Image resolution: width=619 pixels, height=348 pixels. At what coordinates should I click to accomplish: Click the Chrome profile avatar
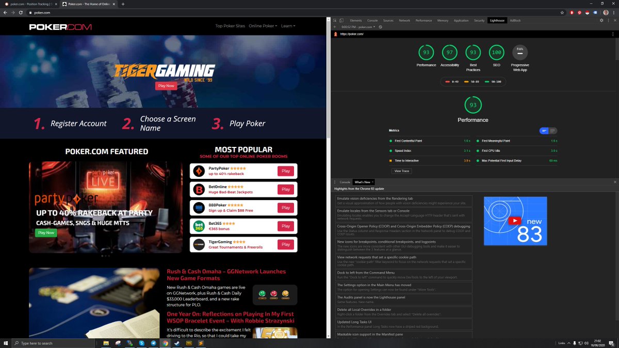[606, 12]
